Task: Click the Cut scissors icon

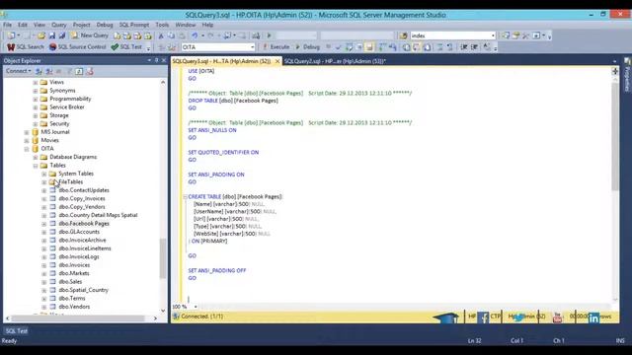Action: (161, 35)
